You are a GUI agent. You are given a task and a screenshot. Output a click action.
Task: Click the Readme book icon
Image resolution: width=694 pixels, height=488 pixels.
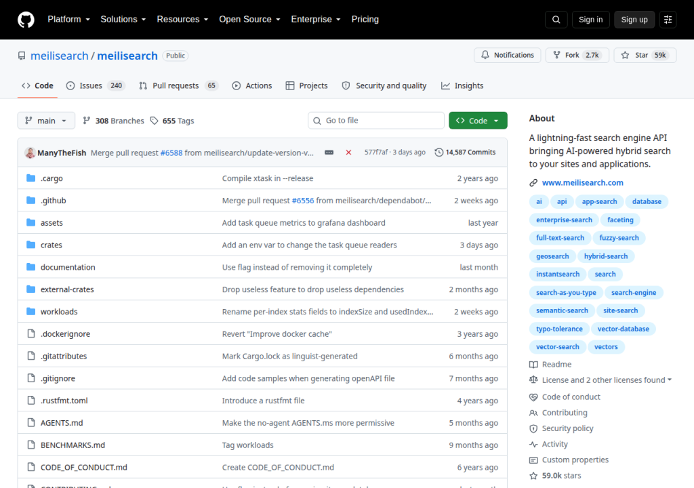pyautogui.click(x=533, y=365)
